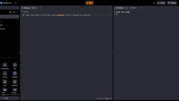Close the Console tab
The width and height of the screenshot is (179, 101).
pyautogui.click(x=127, y=8)
